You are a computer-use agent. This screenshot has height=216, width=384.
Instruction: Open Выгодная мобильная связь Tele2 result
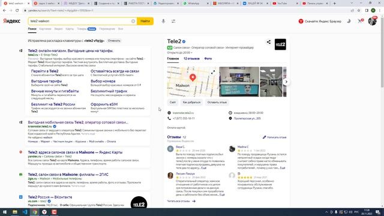click(78, 122)
